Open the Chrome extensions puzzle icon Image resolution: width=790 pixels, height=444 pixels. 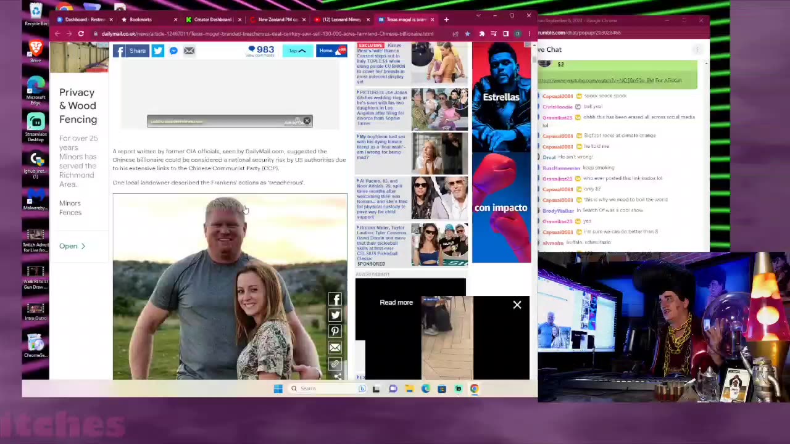482,33
